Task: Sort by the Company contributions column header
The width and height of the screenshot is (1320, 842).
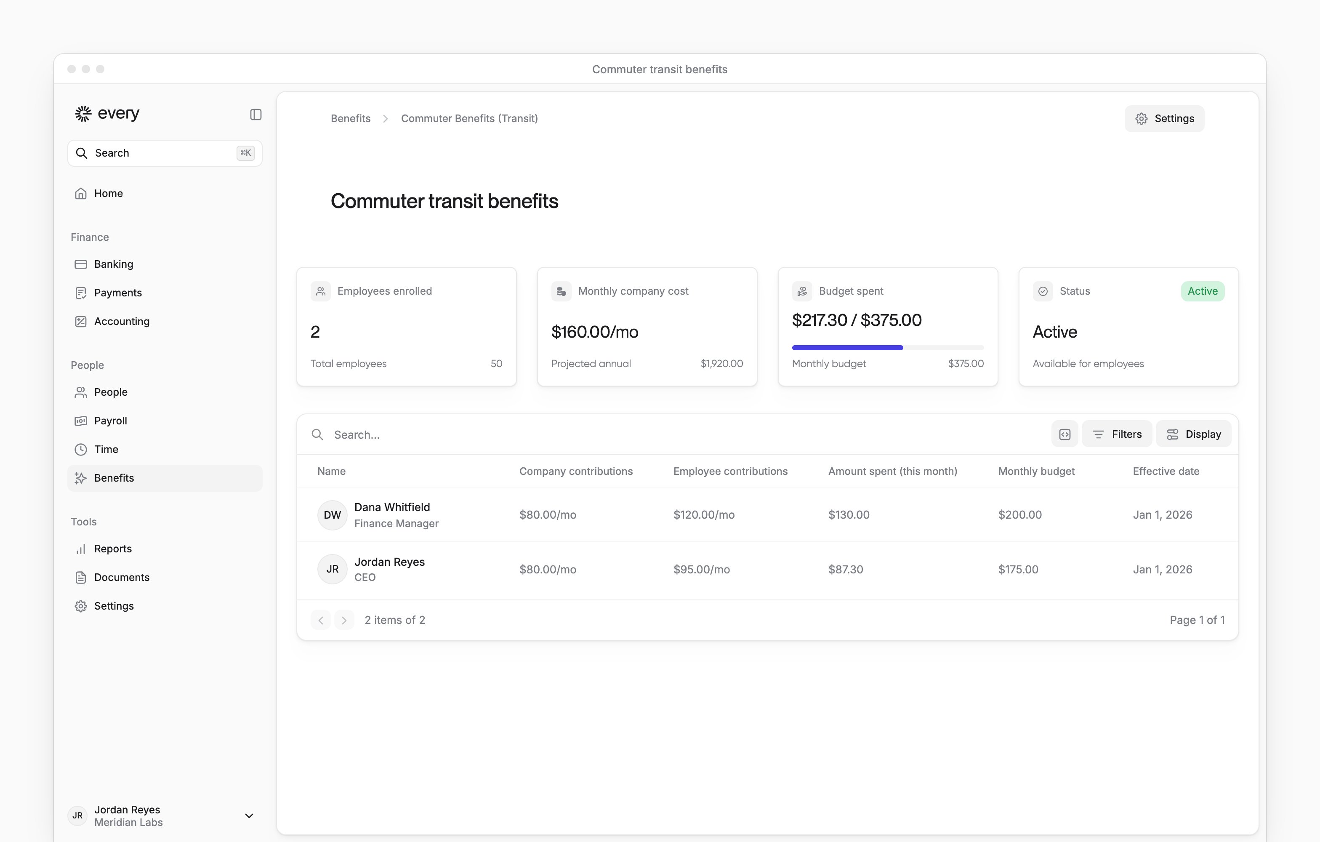Action: tap(575, 472)
